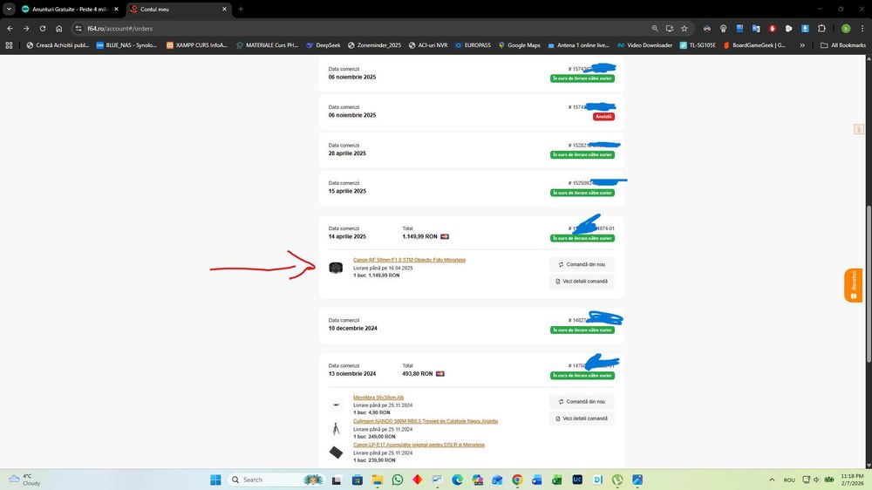This screenshot has width=872, height=490.
Task: Click the Canon LP-E17 battery thumbnail
Action: point(336,453)
